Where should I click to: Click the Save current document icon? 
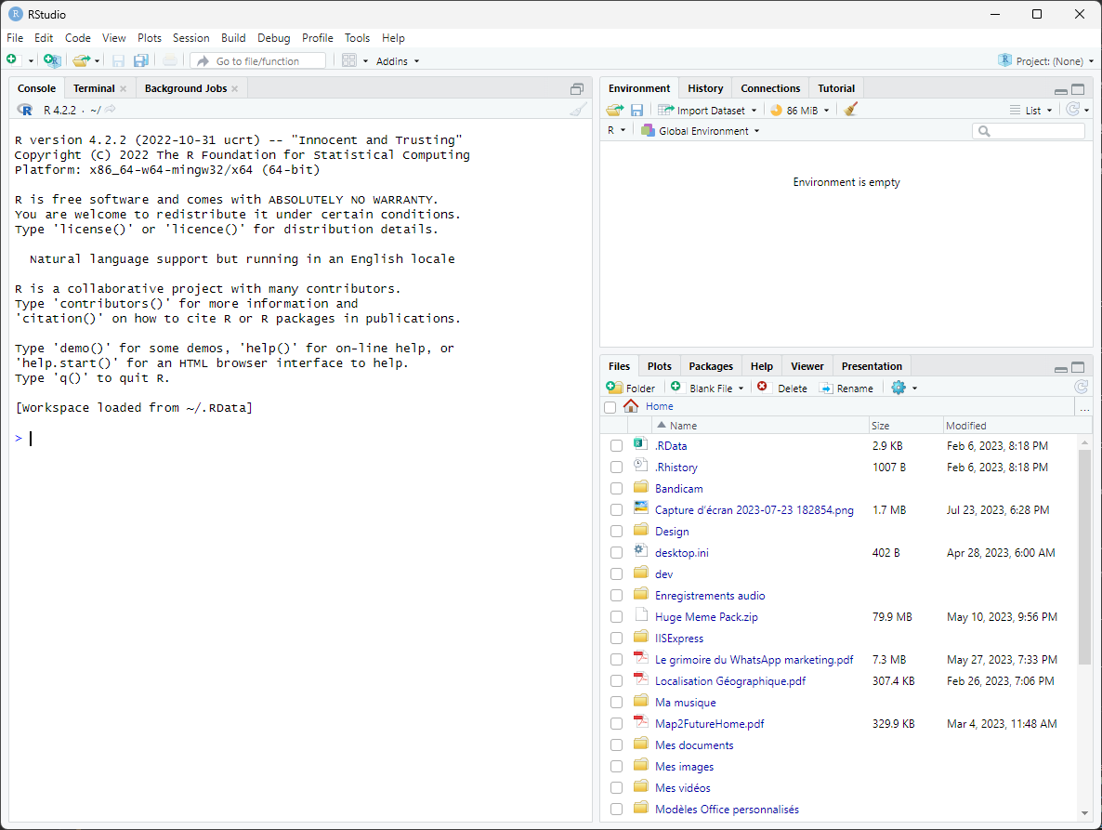118,61
